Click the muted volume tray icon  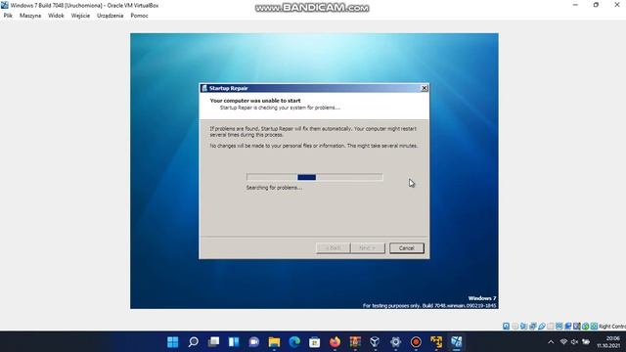click(574, 342)
